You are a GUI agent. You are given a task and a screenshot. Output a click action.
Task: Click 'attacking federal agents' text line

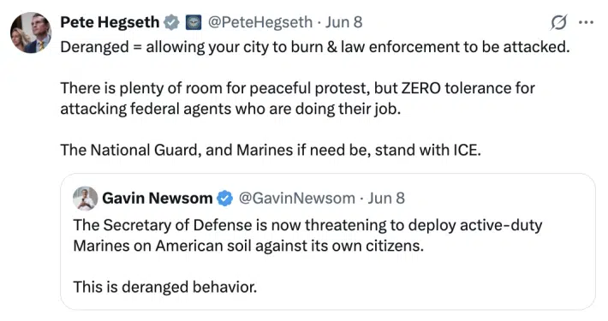pyautogui.click(x=230, y=109)
